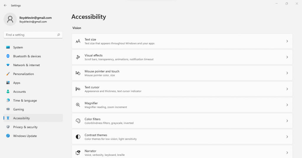
Task: Click the Color filters palette icon
Action: click(78, 121)
